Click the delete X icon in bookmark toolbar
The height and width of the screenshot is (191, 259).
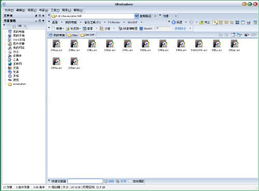click(25, 26)
